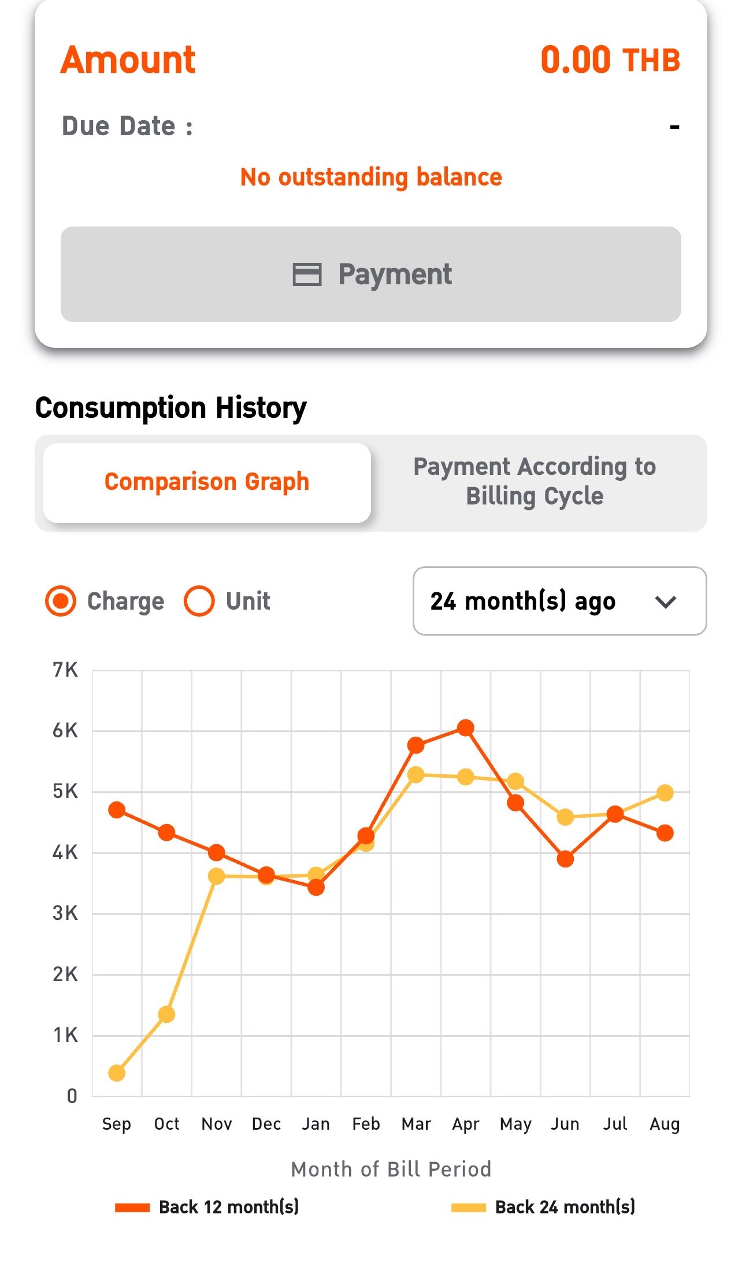The width and height of the screenshot is (742, 1284).
Task: Click the dropdown chevron arrow
Action: 666,602
